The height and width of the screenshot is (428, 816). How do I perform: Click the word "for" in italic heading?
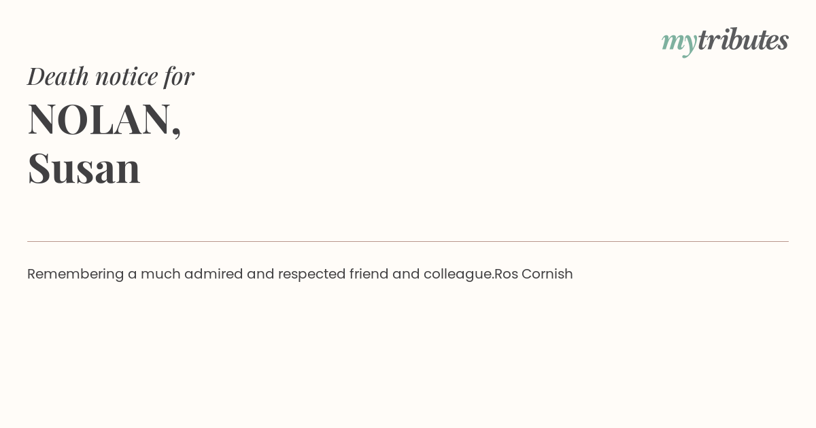click(x=179, y=76)
